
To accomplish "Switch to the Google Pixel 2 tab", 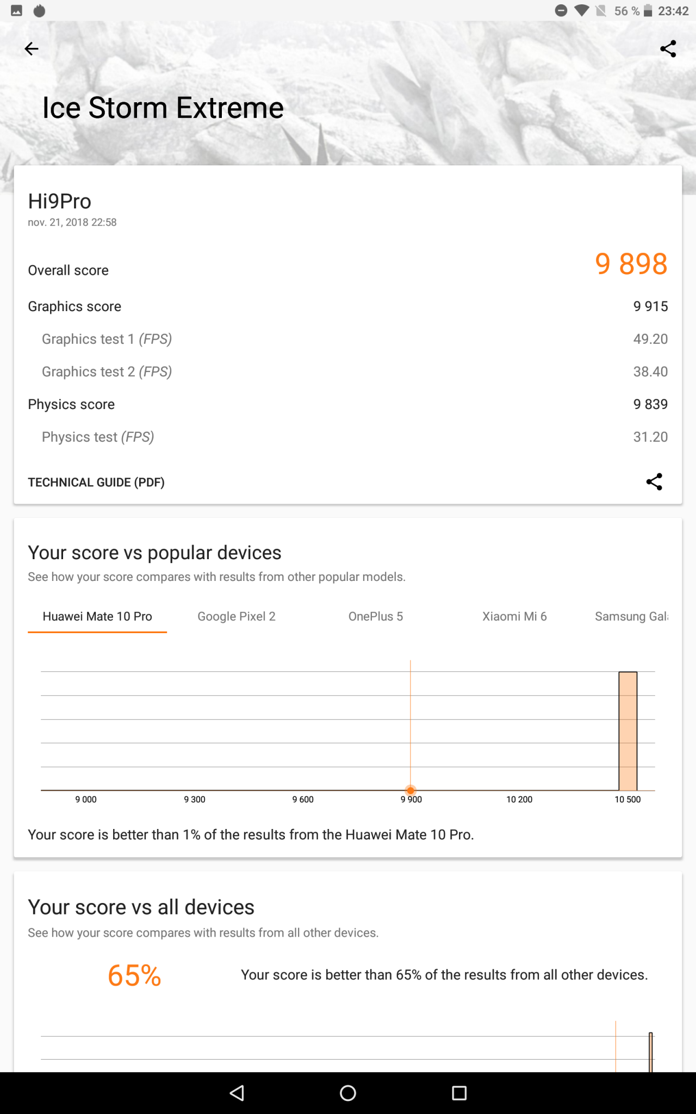I will pos(237,616).
